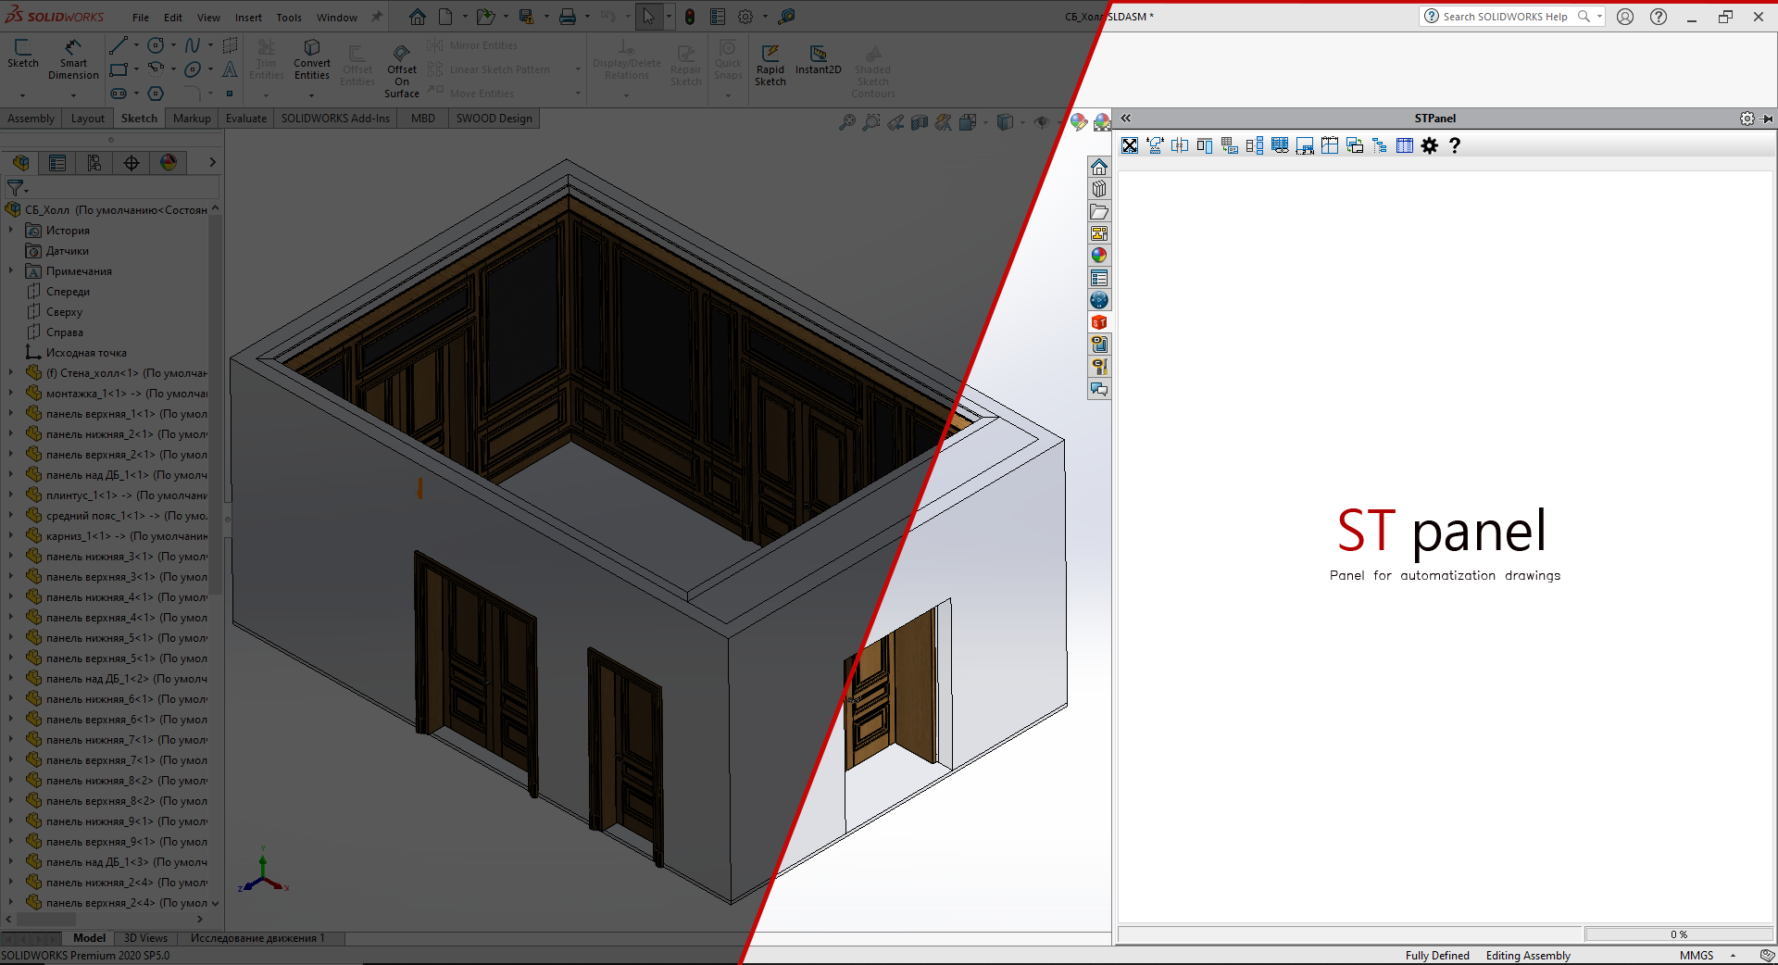Screen dimensions: 1778x965
Task: Open the SOLIDWORKS Forum task pane tab
Action: (x=1099, y=389)
